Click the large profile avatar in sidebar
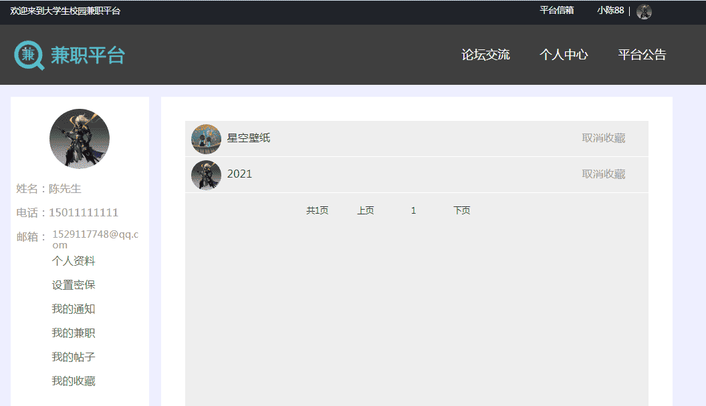The height and width of the screenshot is (406, 706). pyautogui.click(x=80, y=139)
